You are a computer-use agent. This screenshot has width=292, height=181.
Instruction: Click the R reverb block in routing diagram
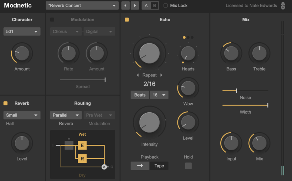coord(82,159)
